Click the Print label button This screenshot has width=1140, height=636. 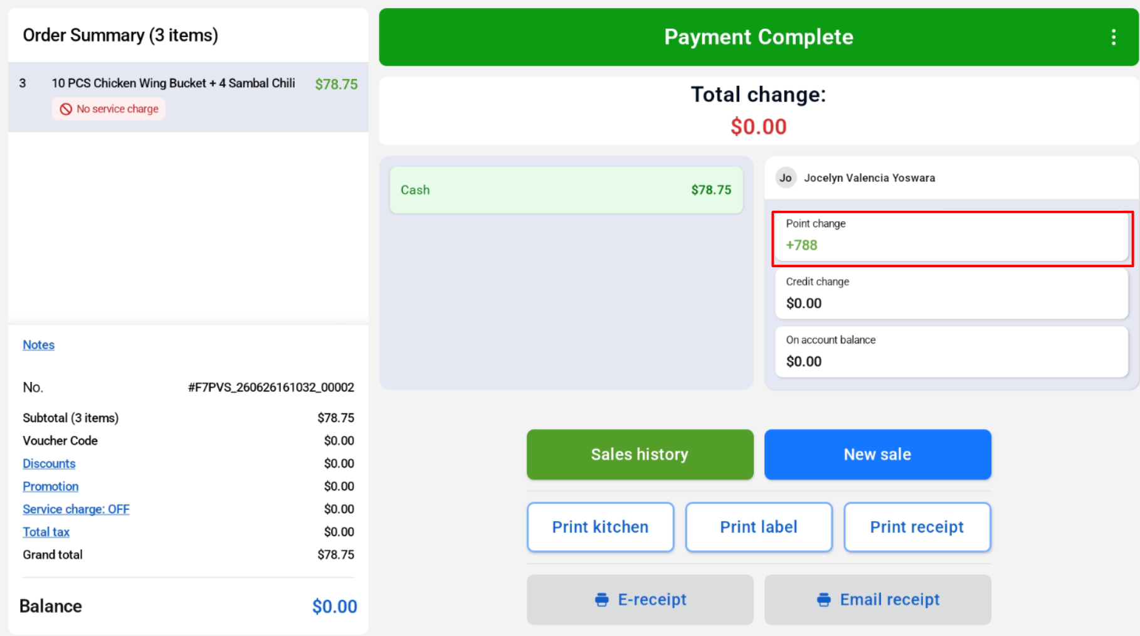pyautogui.click(x=759, y=527)
